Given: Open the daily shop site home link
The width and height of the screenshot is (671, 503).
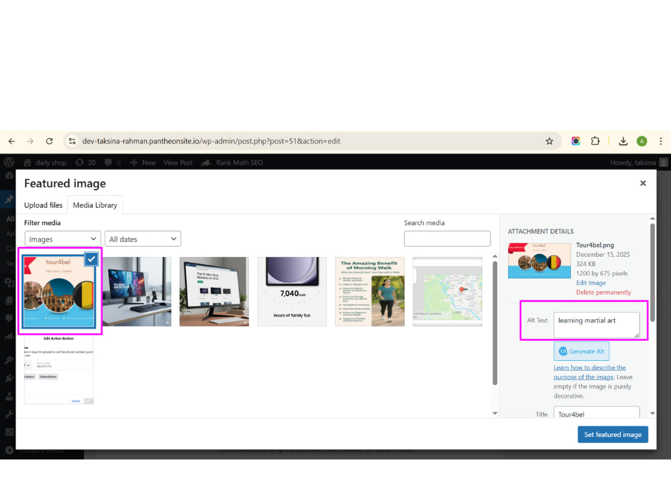Looking at the screenshot, I should click(45, 162).
